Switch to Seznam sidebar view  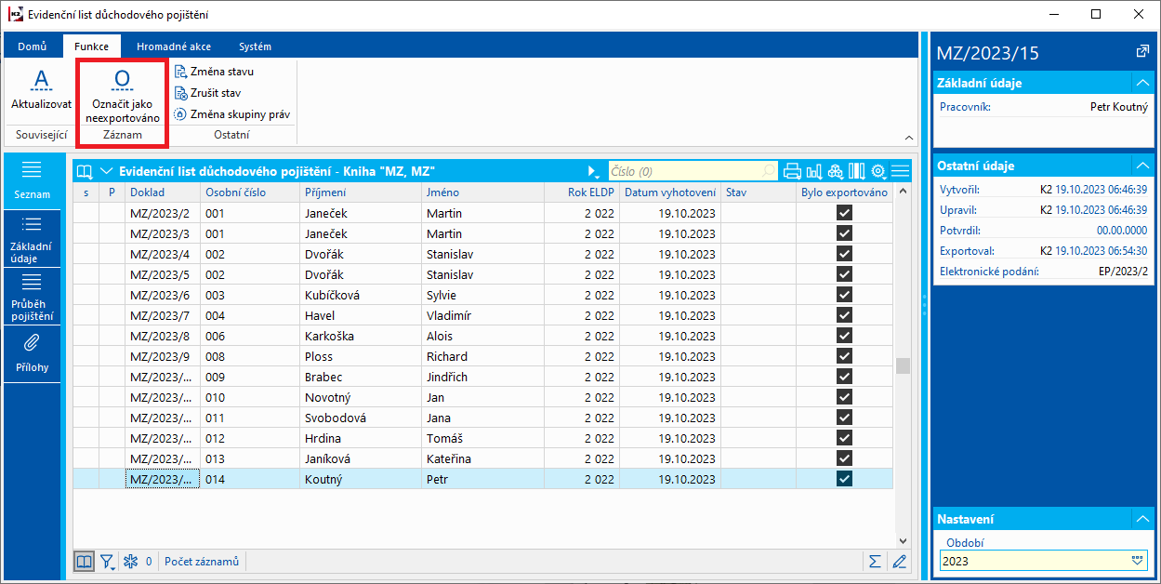[33, 180]
